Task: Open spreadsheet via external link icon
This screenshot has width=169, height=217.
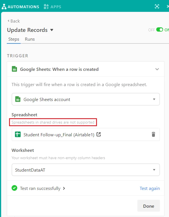Action: click(99, 134)
